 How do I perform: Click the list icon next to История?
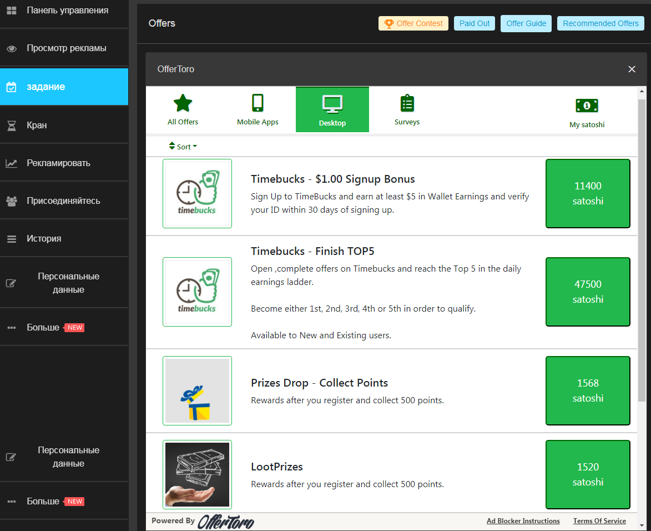12,239
